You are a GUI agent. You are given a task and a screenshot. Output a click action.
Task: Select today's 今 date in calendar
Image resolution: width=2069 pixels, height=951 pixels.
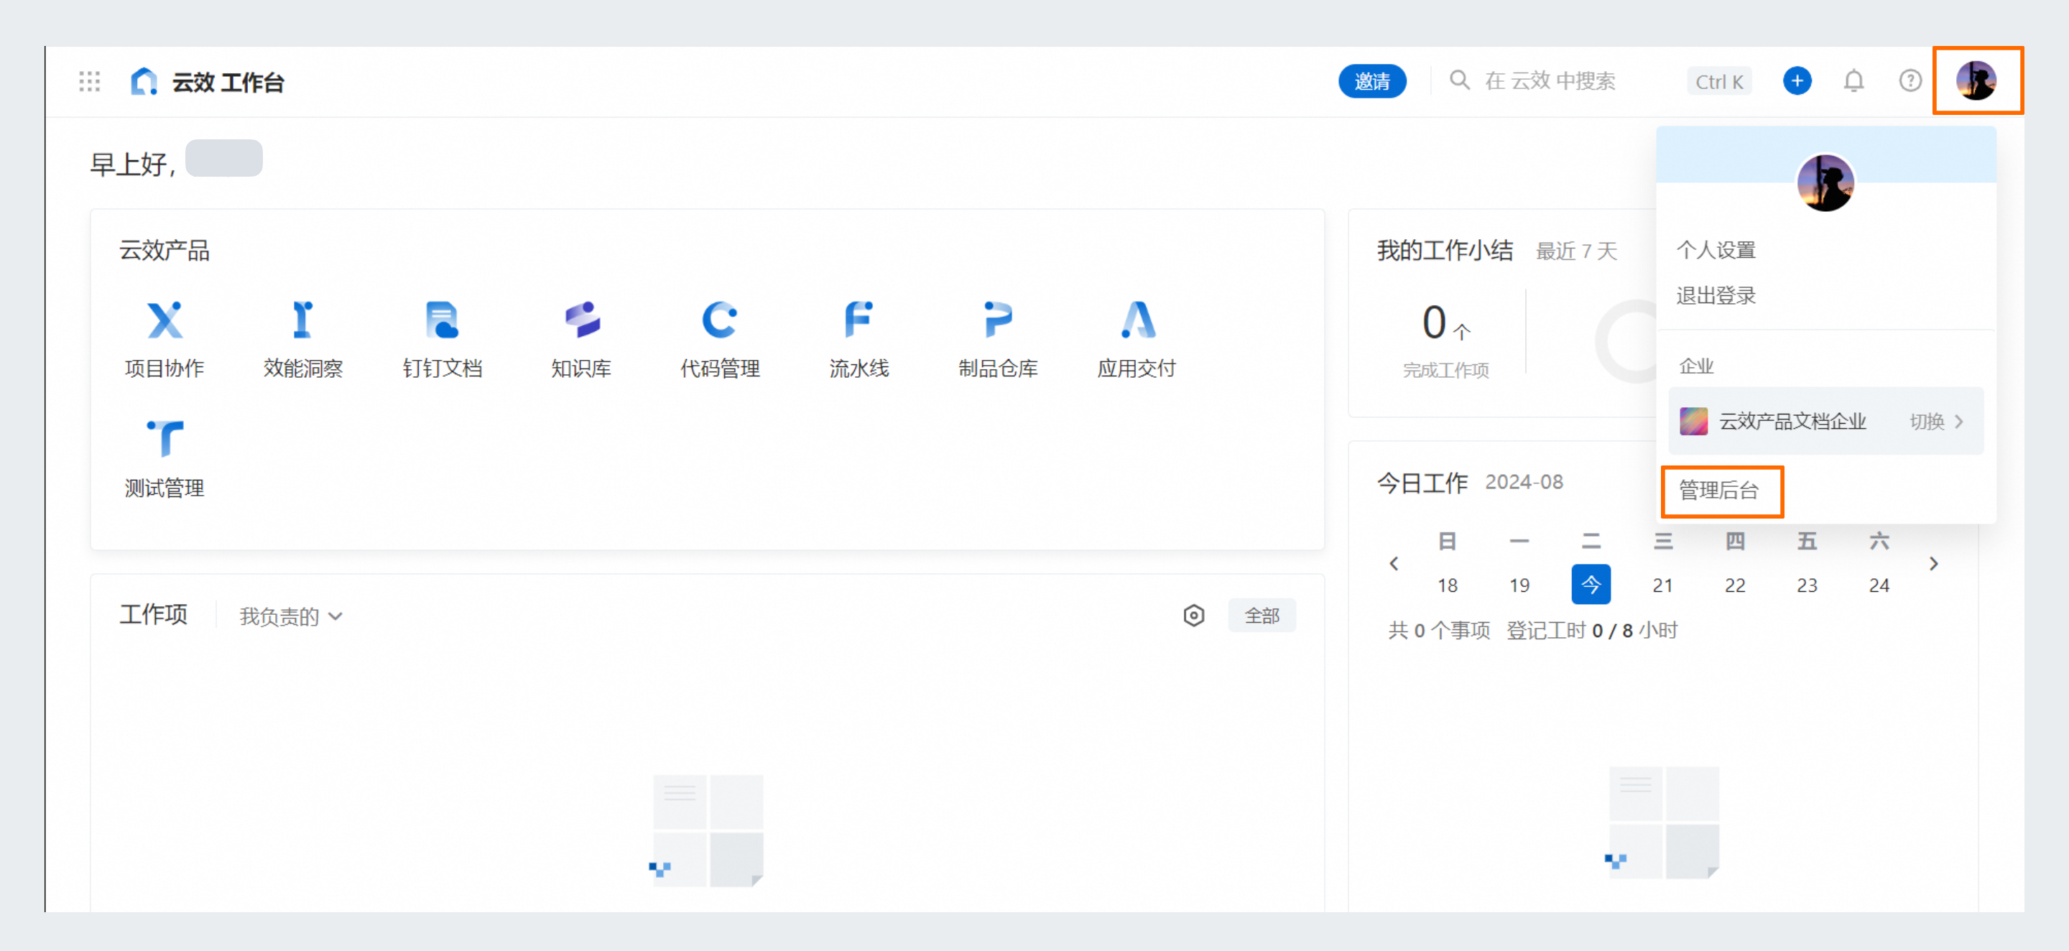(1591, 584)
